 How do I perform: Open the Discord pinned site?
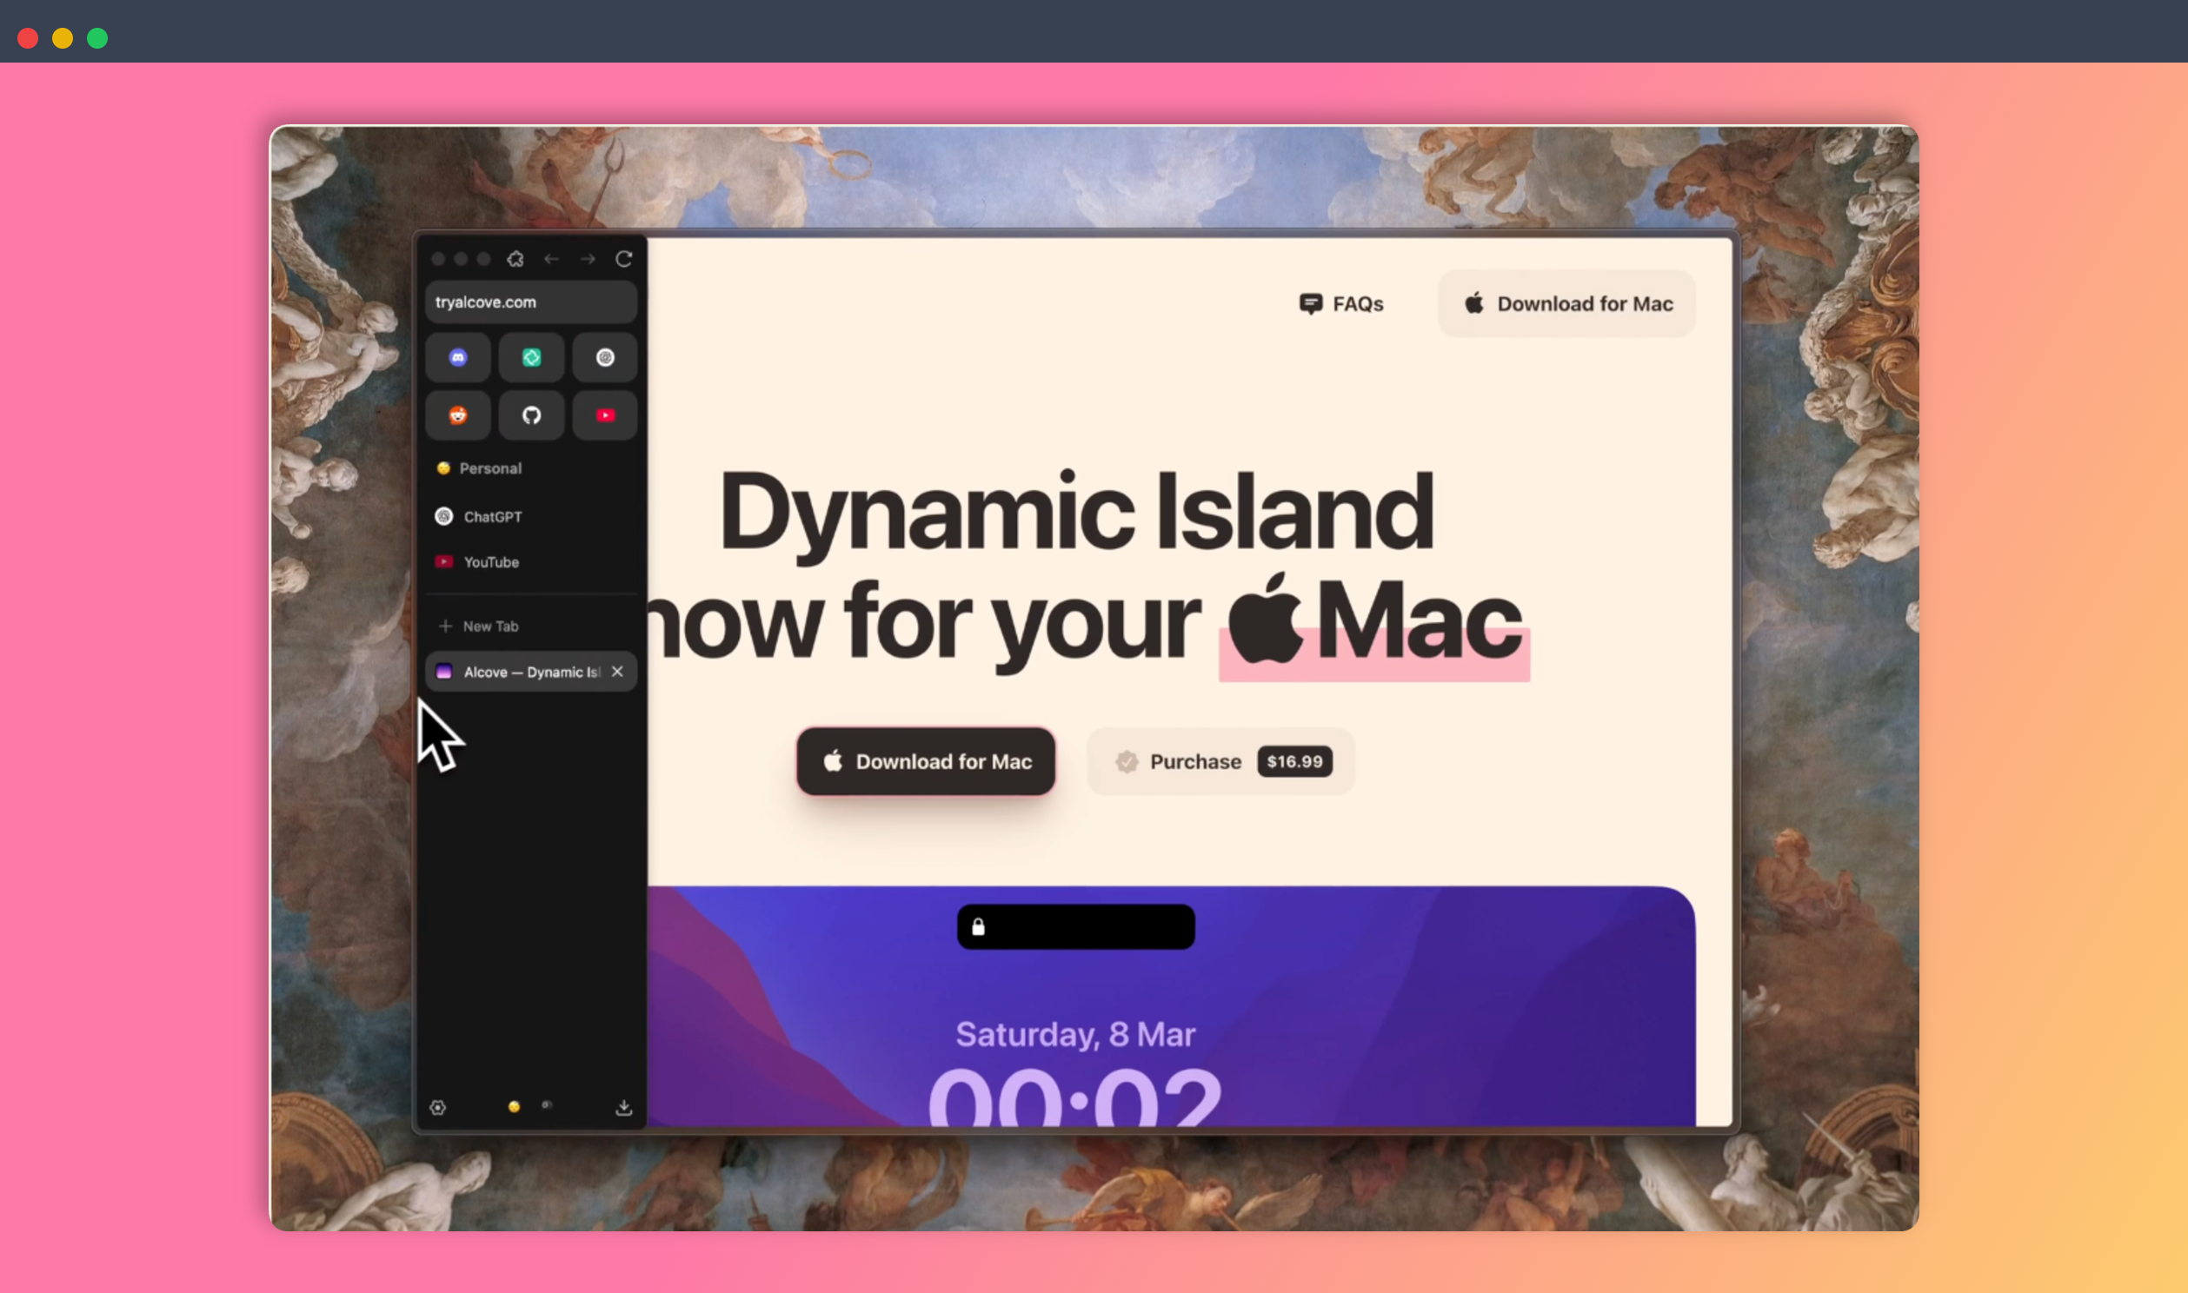(x=457, y=358)
